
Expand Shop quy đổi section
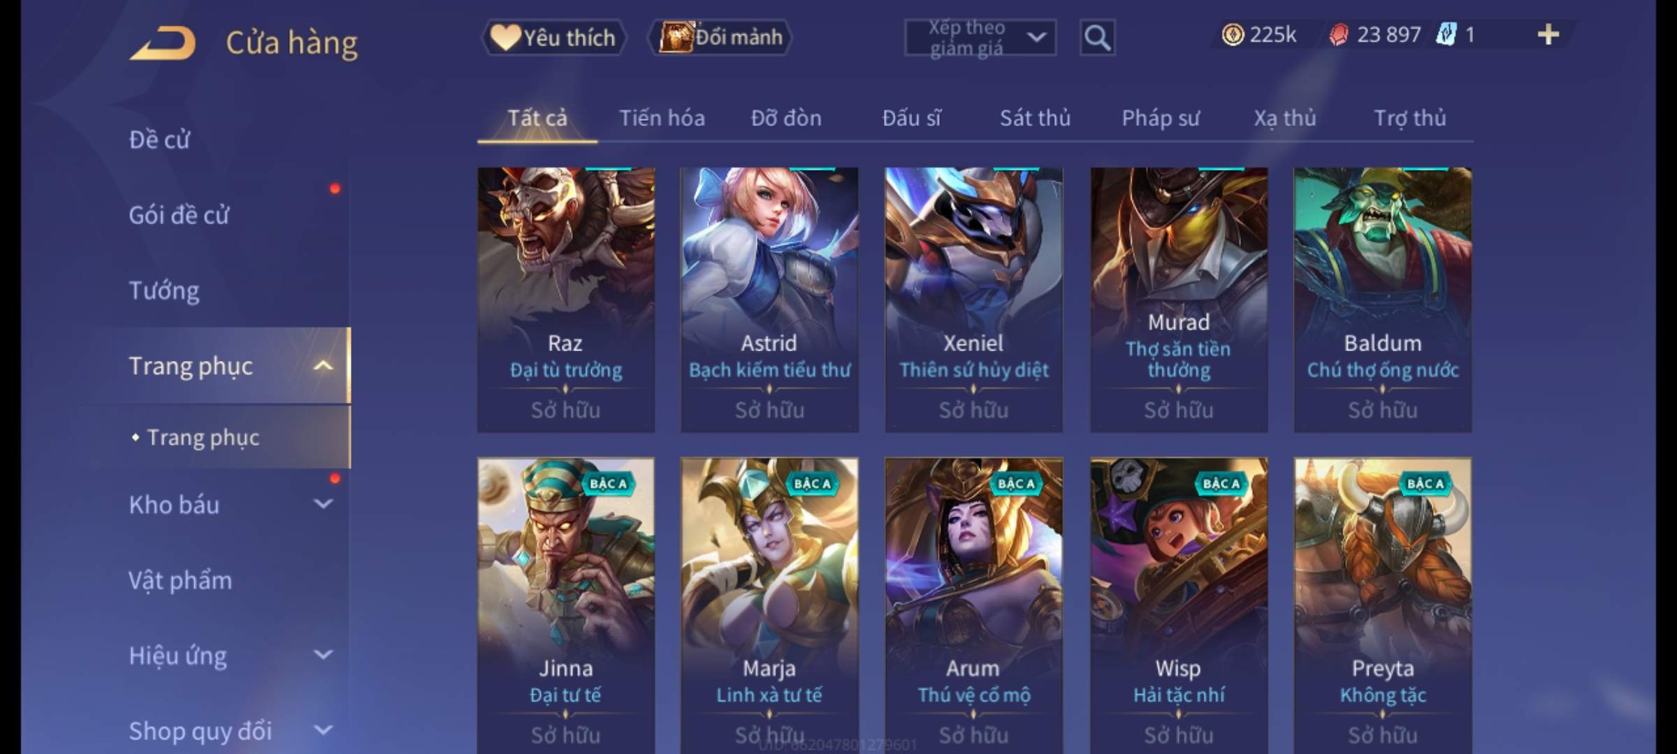click(323, 730)
